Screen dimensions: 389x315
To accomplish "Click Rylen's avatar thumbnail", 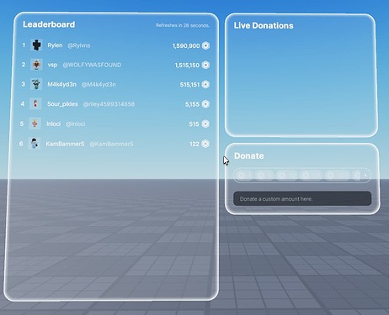I will point(36,45).
